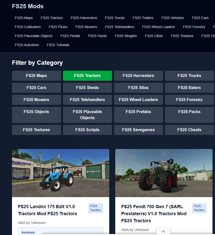The height and width of the screenshot is (235, 215).
Task: Open FS25 Fendt 700 Gen 7 title
Action: pos(154,214)
